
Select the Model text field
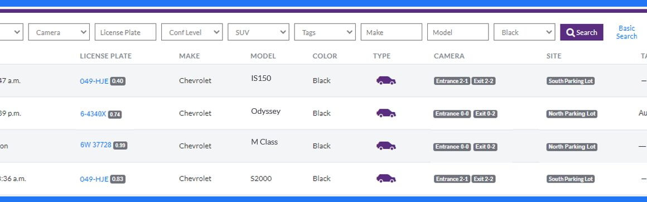point(457,32)
